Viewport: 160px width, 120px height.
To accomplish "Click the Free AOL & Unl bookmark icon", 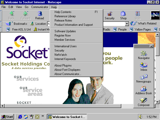I will click(8, 29).
